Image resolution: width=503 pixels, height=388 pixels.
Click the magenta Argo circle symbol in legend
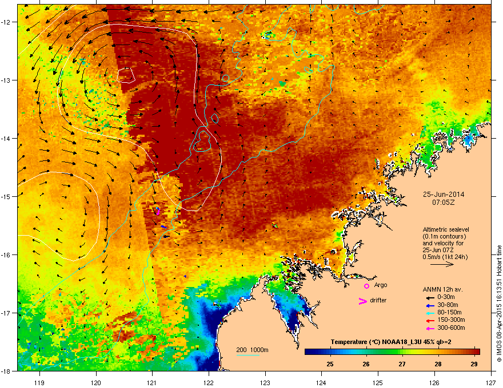point(366,286)
